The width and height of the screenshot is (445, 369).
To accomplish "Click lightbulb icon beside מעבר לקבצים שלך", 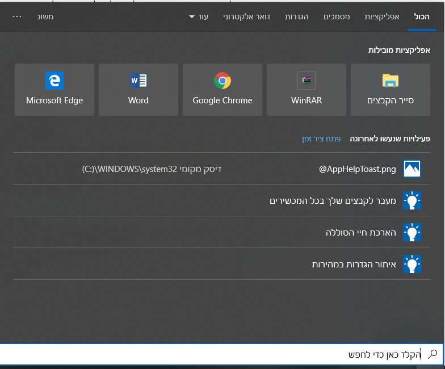I will (412, 200).
